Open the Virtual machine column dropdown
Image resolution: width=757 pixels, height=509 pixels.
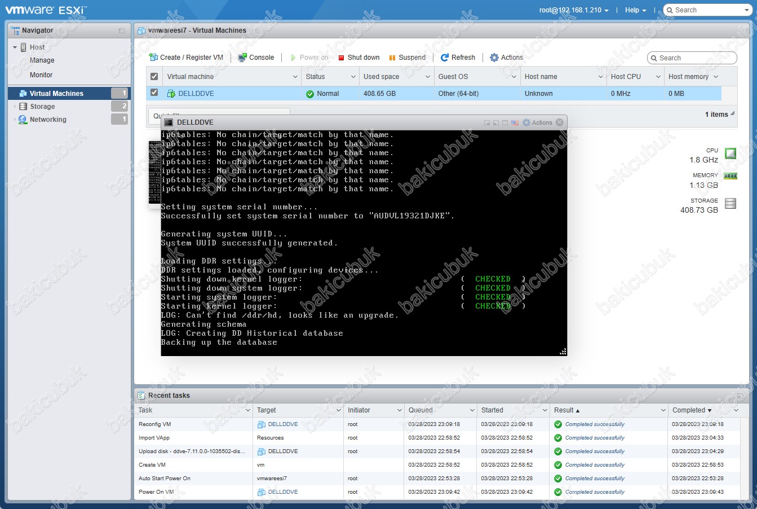point(295,77)
